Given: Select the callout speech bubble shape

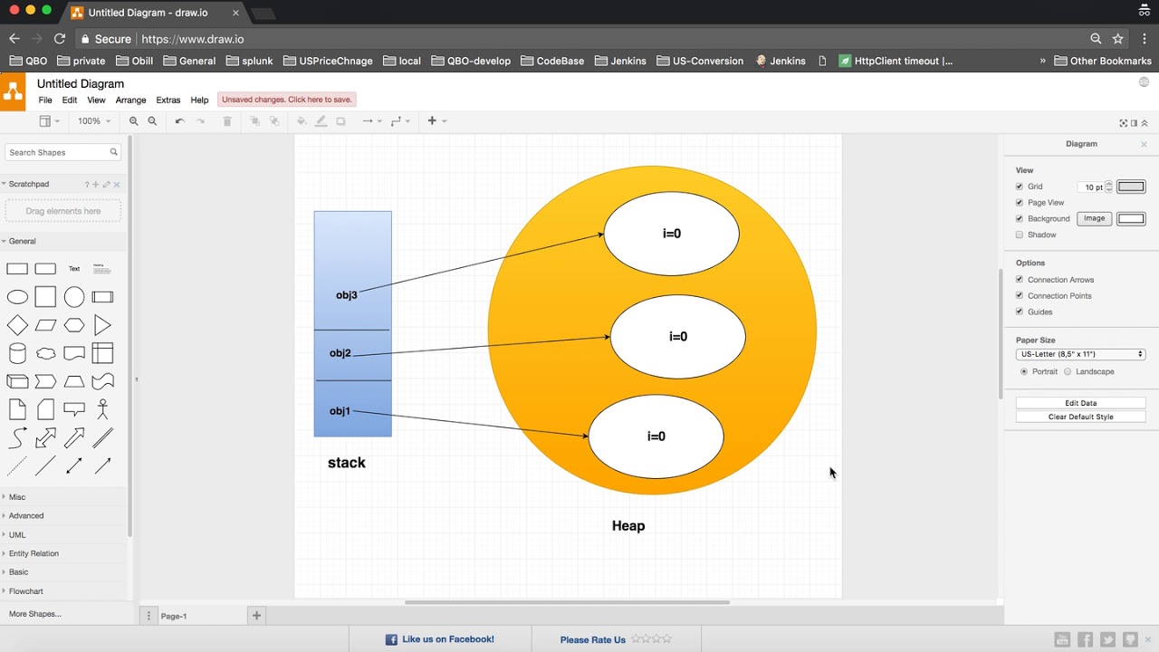Looking at the screenshot, I should tap(74, 409).
